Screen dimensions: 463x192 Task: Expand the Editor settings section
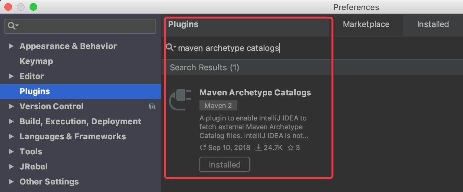pos(11,76)
